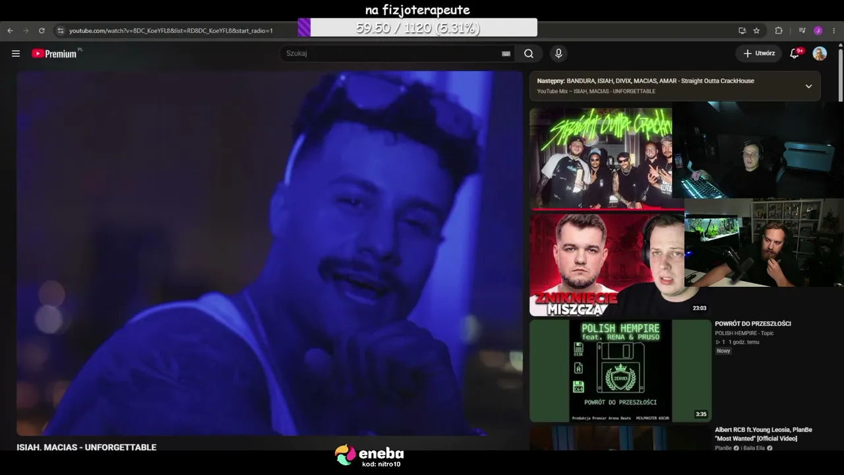Start voice search with the microphone
Screen dimensions: 844x475
(558, 53)
